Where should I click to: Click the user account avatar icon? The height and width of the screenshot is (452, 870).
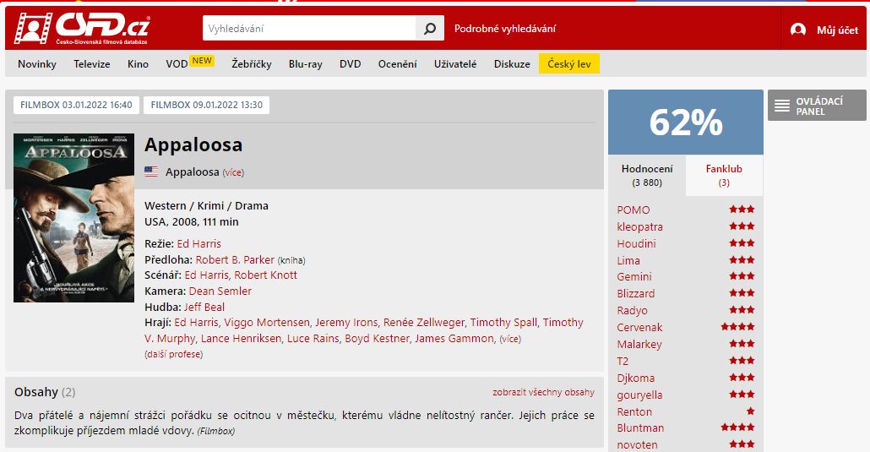click(798, 30)
